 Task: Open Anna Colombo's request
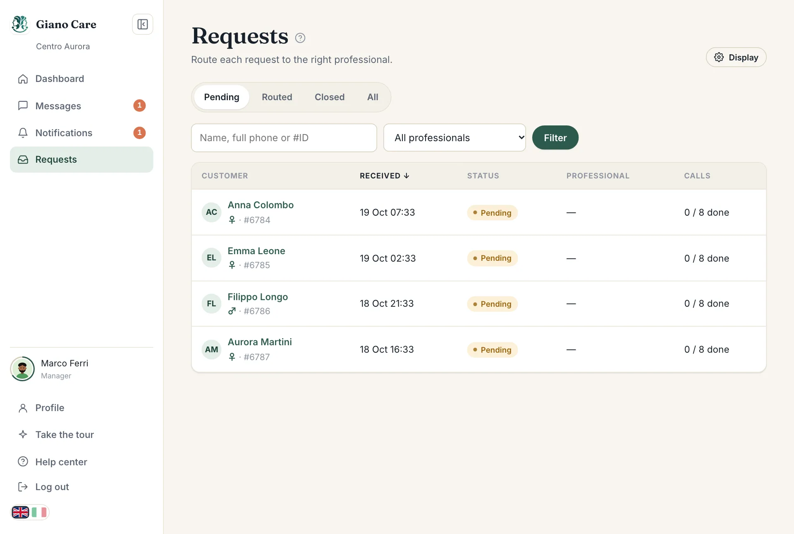click(x=261, y=205)
